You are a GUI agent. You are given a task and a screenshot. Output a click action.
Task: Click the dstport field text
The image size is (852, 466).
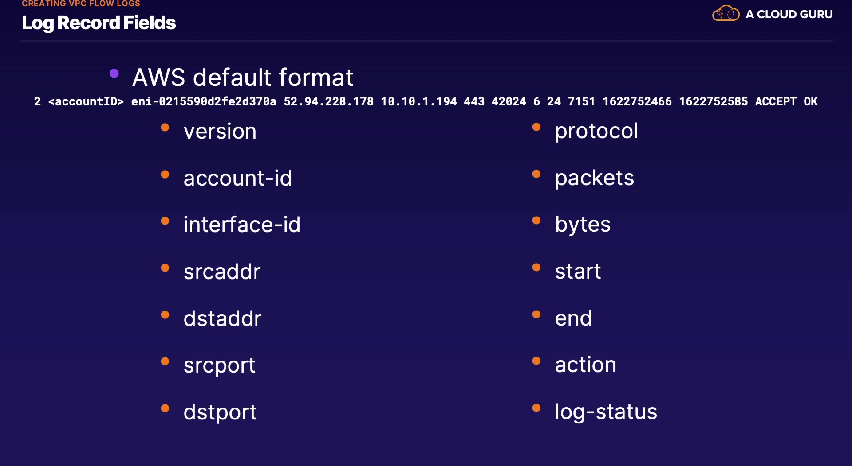click(x=220, y=412)
